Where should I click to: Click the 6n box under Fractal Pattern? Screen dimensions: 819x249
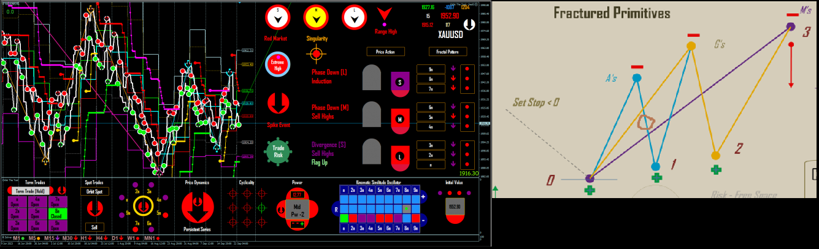(431, 107)
